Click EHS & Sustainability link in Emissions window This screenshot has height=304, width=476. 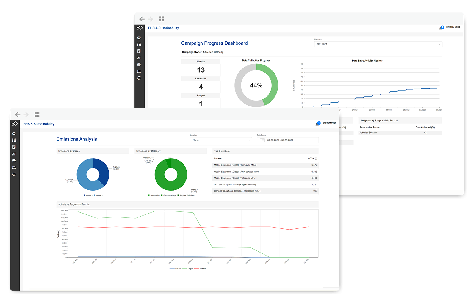coord(39,124)
